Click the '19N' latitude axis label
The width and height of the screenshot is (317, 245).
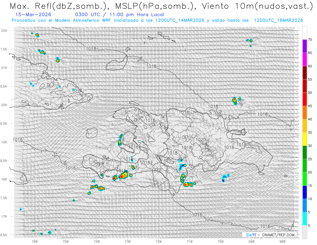click(x=4, y=142)
